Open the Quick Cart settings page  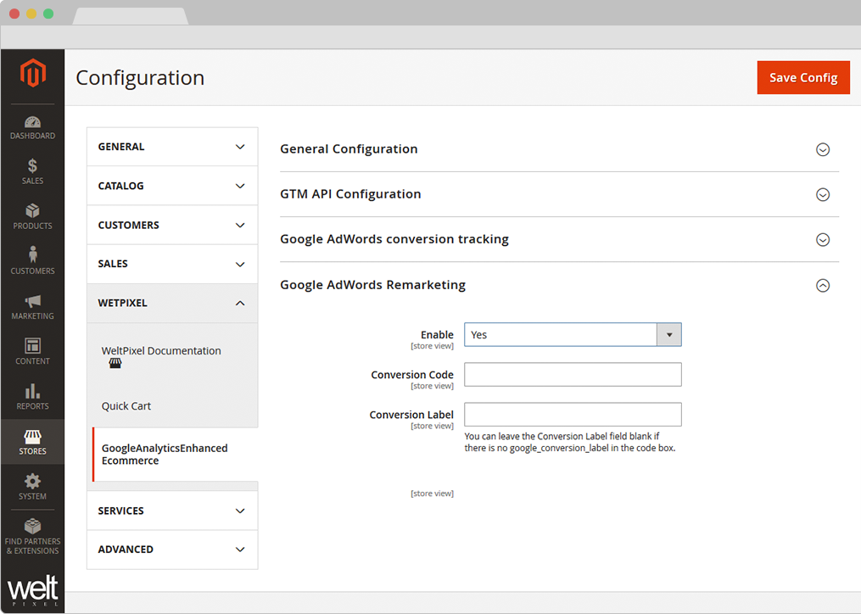pyautogui.click(x=126, y=405)
